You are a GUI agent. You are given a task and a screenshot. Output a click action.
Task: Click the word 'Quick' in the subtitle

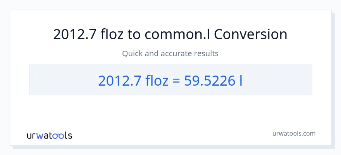coord(132,53)
